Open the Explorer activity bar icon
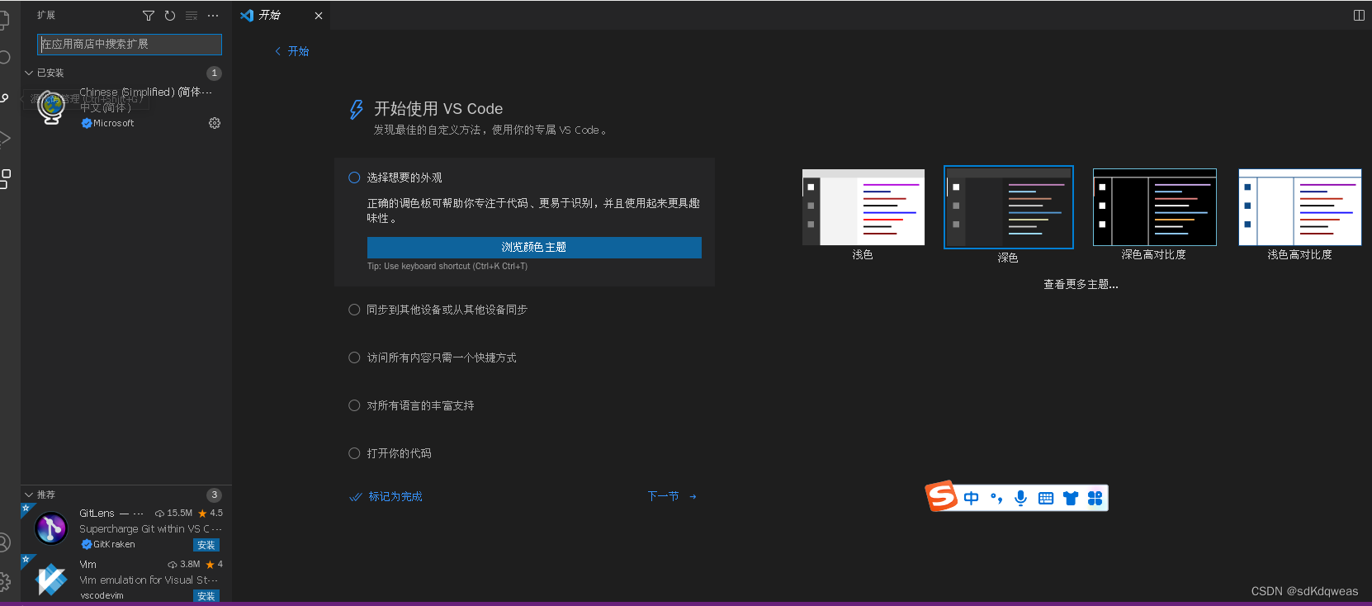1372x606 pixels. [x=4, y=19]
